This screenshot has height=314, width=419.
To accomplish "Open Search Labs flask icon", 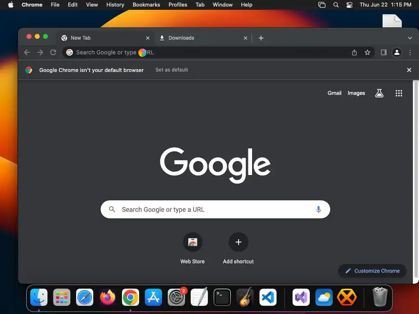I will click(379, 93).
